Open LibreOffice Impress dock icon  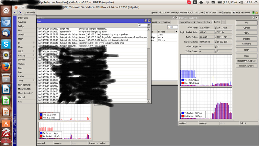pyautogui.click(x=6, y=112)
